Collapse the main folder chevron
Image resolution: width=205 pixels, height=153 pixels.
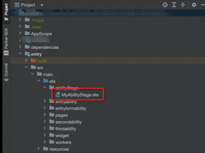tap(33, 74)
